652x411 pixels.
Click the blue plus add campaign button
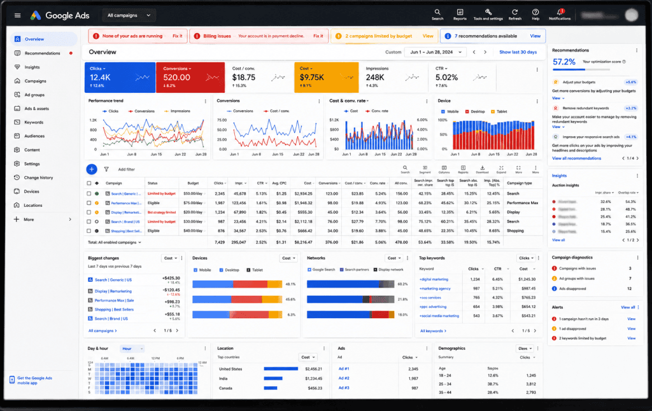point(92,169)
